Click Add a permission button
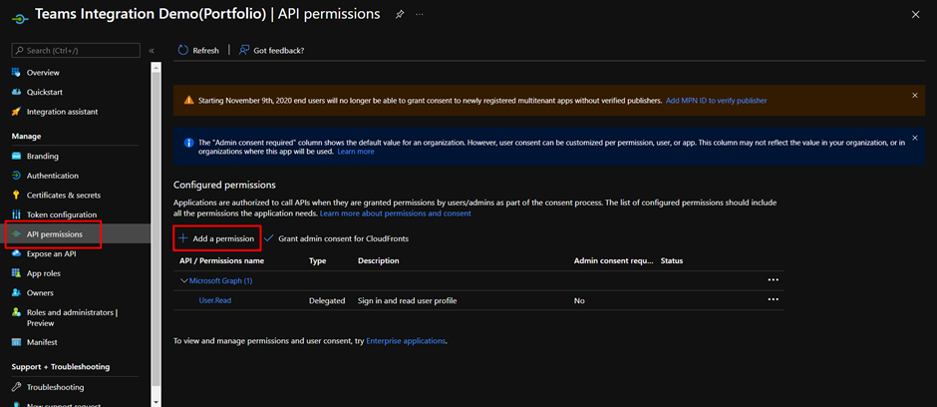The width and height of the screenshot is (937, 407). pyautogui.click(x=217, y=237)
